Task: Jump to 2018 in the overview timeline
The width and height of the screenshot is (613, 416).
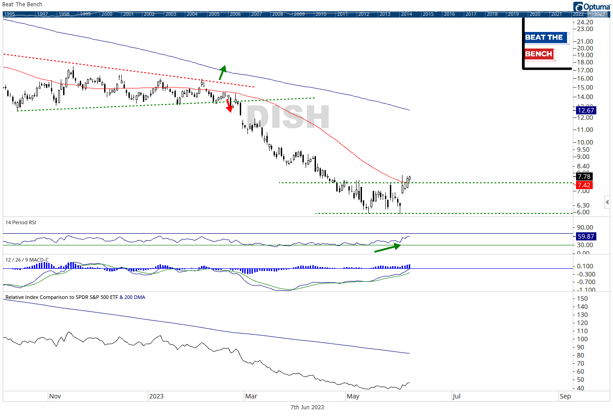Action: (492, 14)
